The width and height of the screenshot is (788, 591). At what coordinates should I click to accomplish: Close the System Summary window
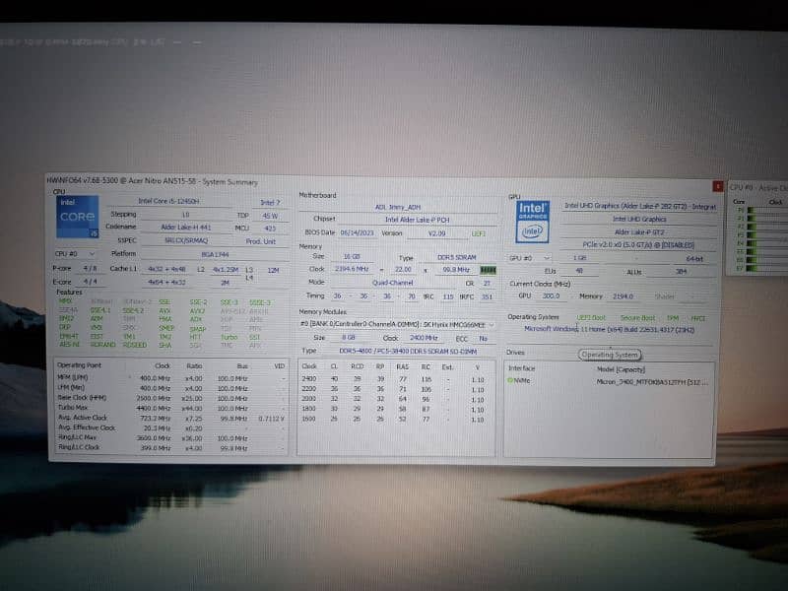(x=717, y=186)
